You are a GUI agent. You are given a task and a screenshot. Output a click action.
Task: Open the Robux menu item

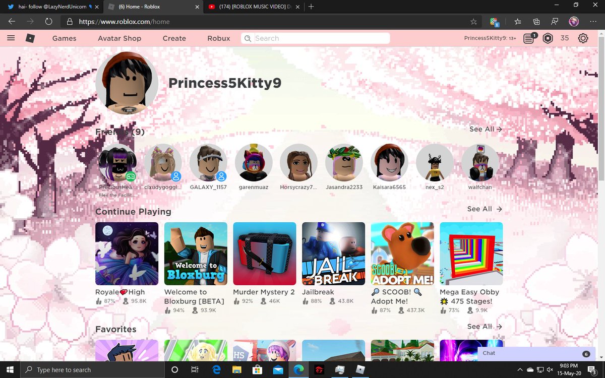click(219, 38)
